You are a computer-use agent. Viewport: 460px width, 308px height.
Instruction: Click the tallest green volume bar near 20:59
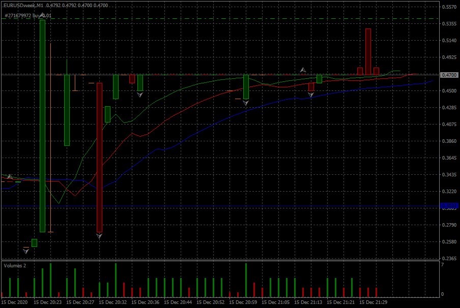(246, 280)
